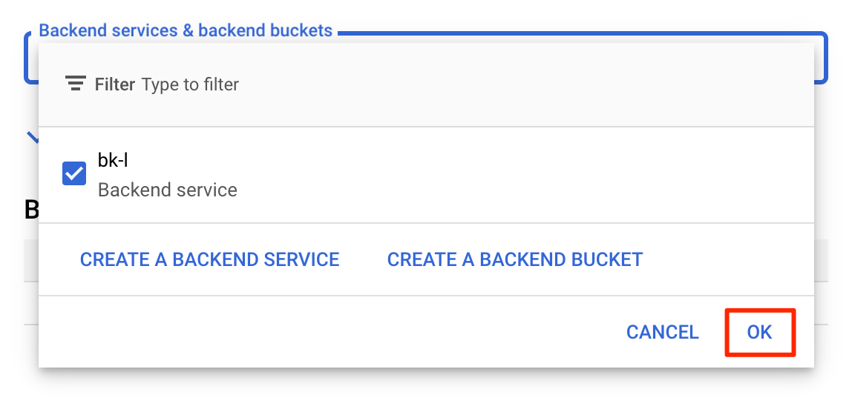Type in the 'Type to filter' field
This screenshot has height=412, width=852.
[190, 84]
